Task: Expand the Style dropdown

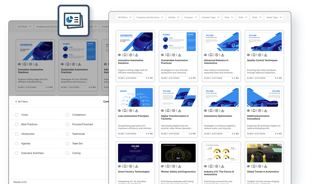Action: (x=256, y=17)
